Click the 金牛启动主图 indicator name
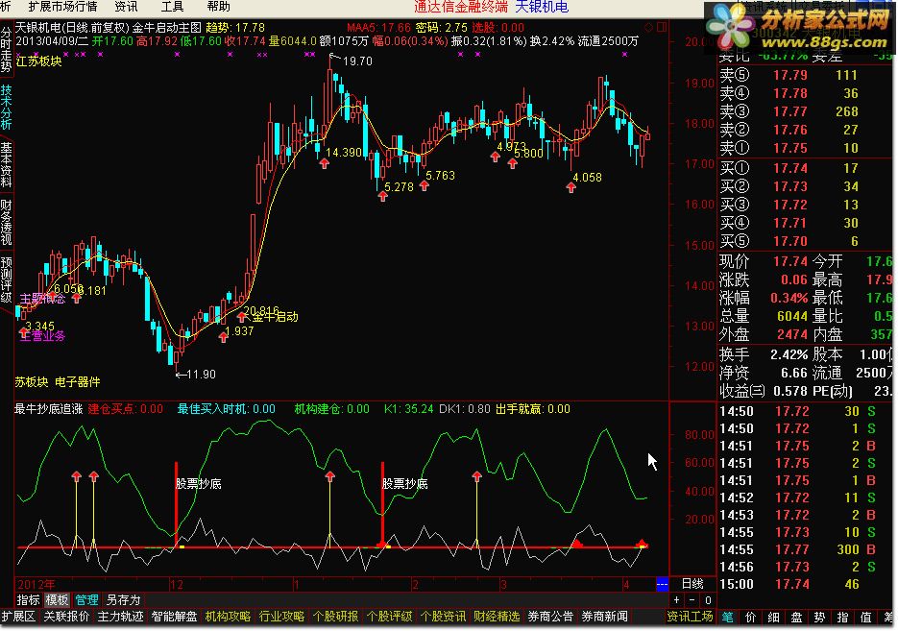Screen dimensions: 898x631 point(167,28)
